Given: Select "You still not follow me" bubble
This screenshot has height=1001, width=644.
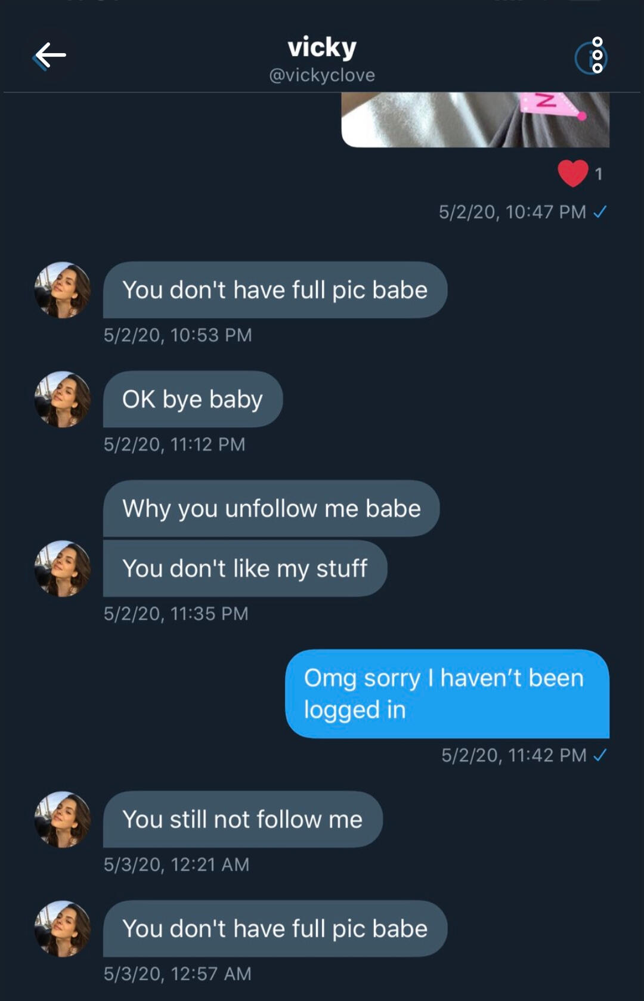Looking at the screenshot, I should 243,819.
